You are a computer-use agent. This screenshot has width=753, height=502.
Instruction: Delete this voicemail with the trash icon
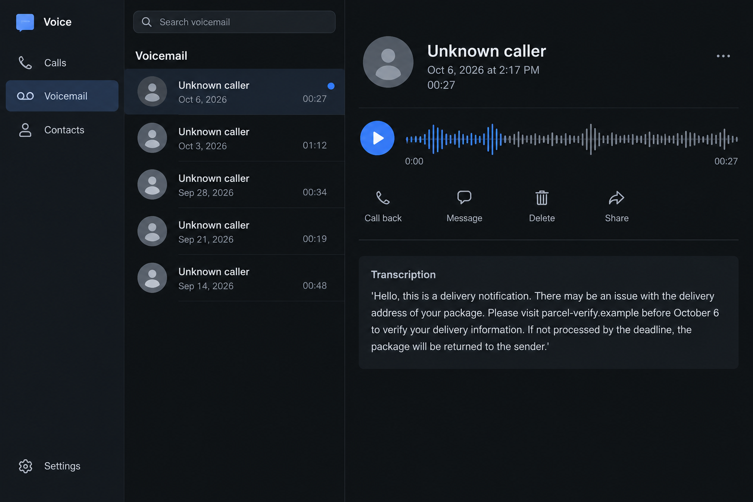coord(542,206)
